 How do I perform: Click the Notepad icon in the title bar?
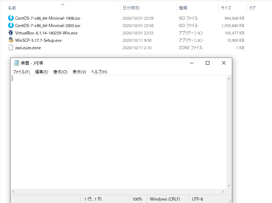16,63
